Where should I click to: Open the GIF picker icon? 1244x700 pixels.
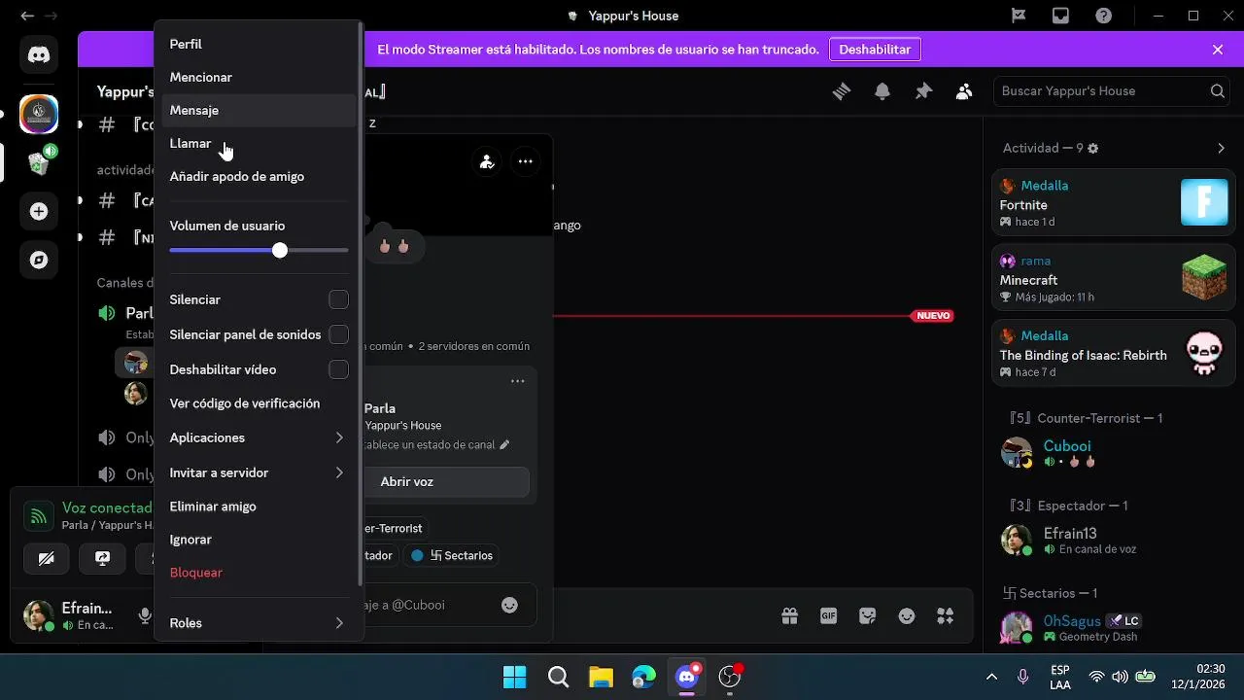tap(829, 616)
